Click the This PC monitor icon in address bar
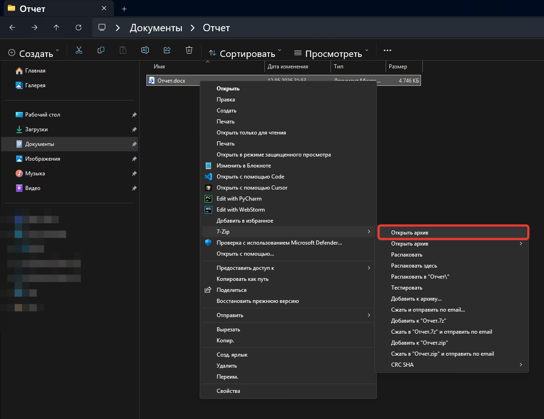 coord(101,28)
